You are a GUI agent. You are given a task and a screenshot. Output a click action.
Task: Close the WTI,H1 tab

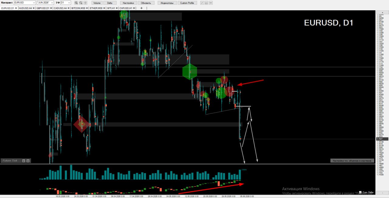pyautogui.click(x=117, y=8)
